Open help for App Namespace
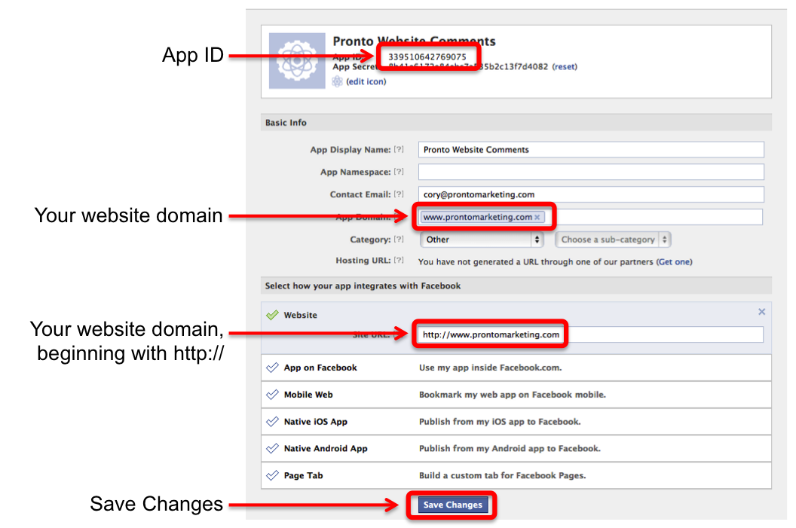The image size is (796, 528). tap(399, 172)
